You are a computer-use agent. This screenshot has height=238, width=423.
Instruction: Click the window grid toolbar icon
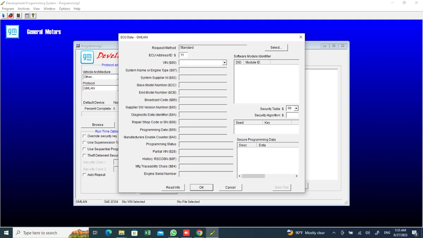point(27,16)
